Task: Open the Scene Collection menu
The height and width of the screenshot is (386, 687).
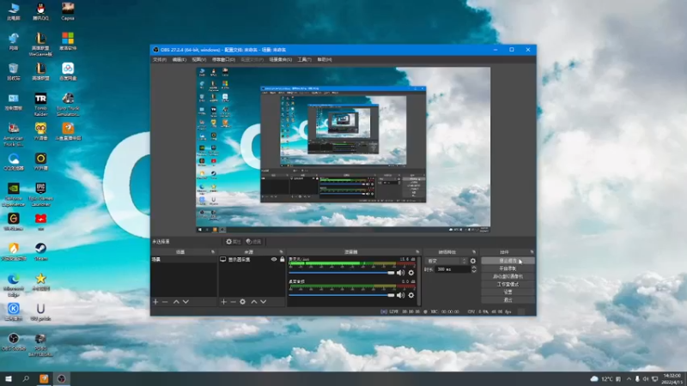Action: tap(281, 59)
